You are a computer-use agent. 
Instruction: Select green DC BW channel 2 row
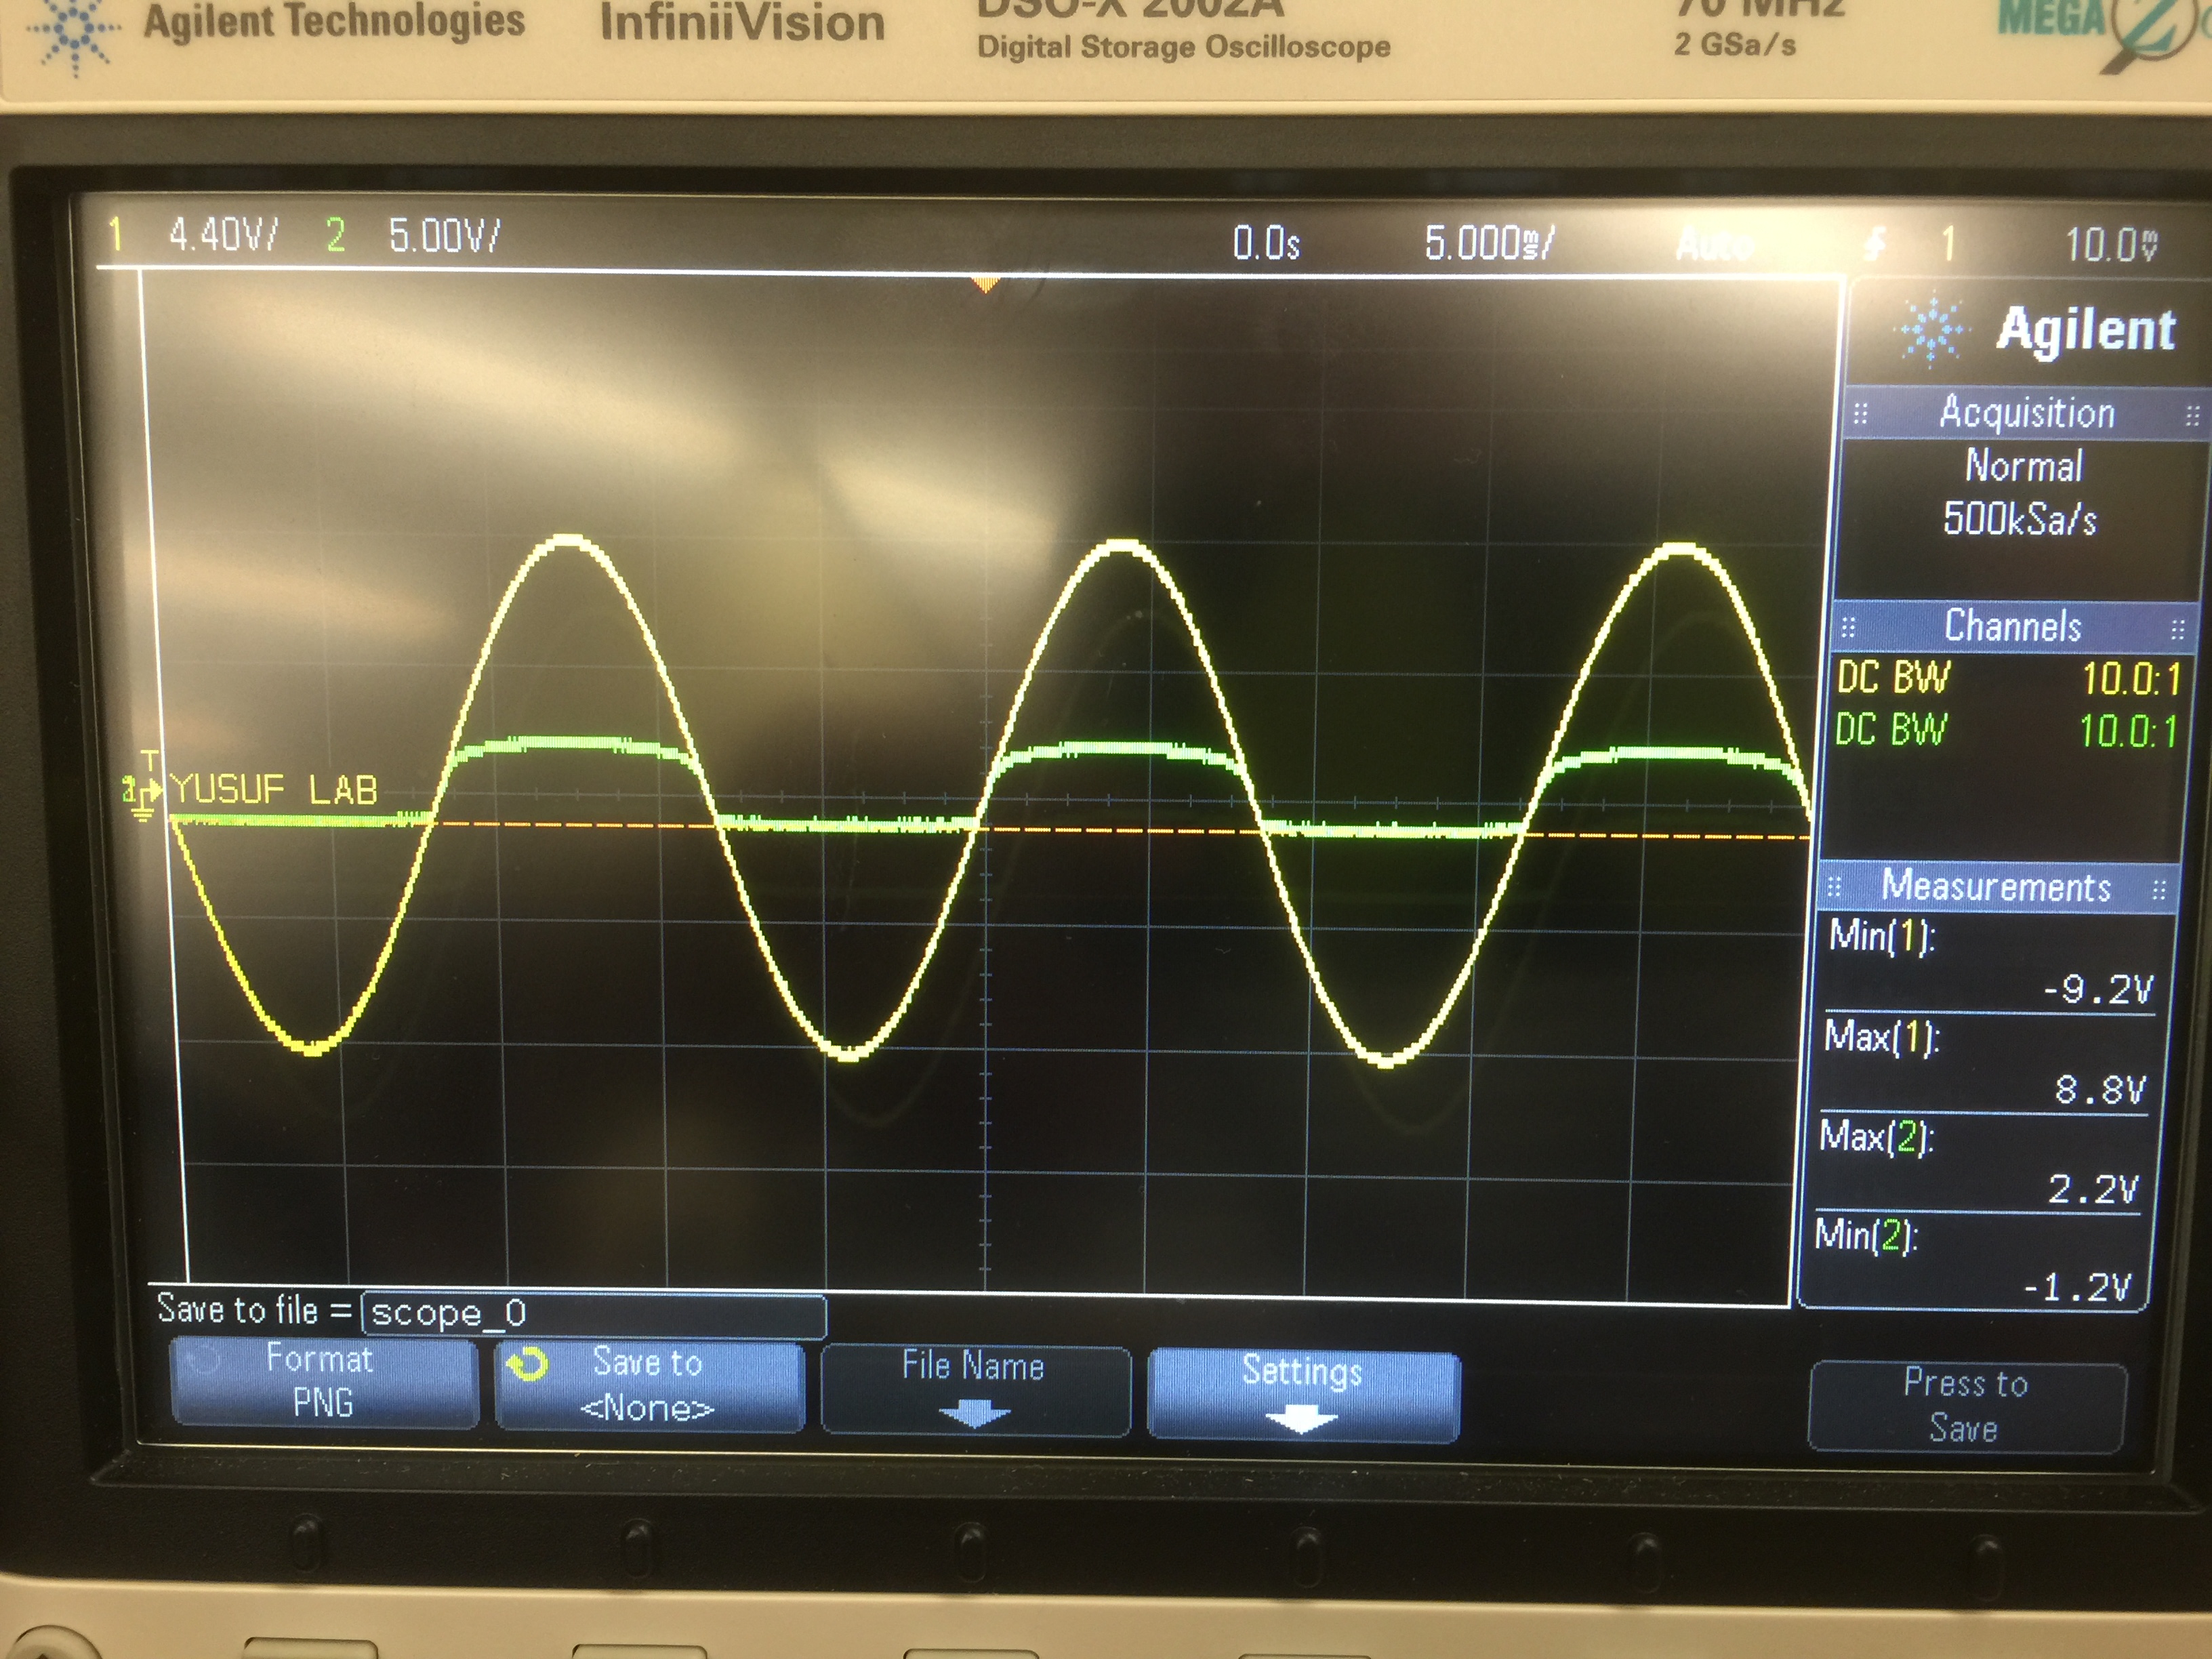tap(2005, 730)
